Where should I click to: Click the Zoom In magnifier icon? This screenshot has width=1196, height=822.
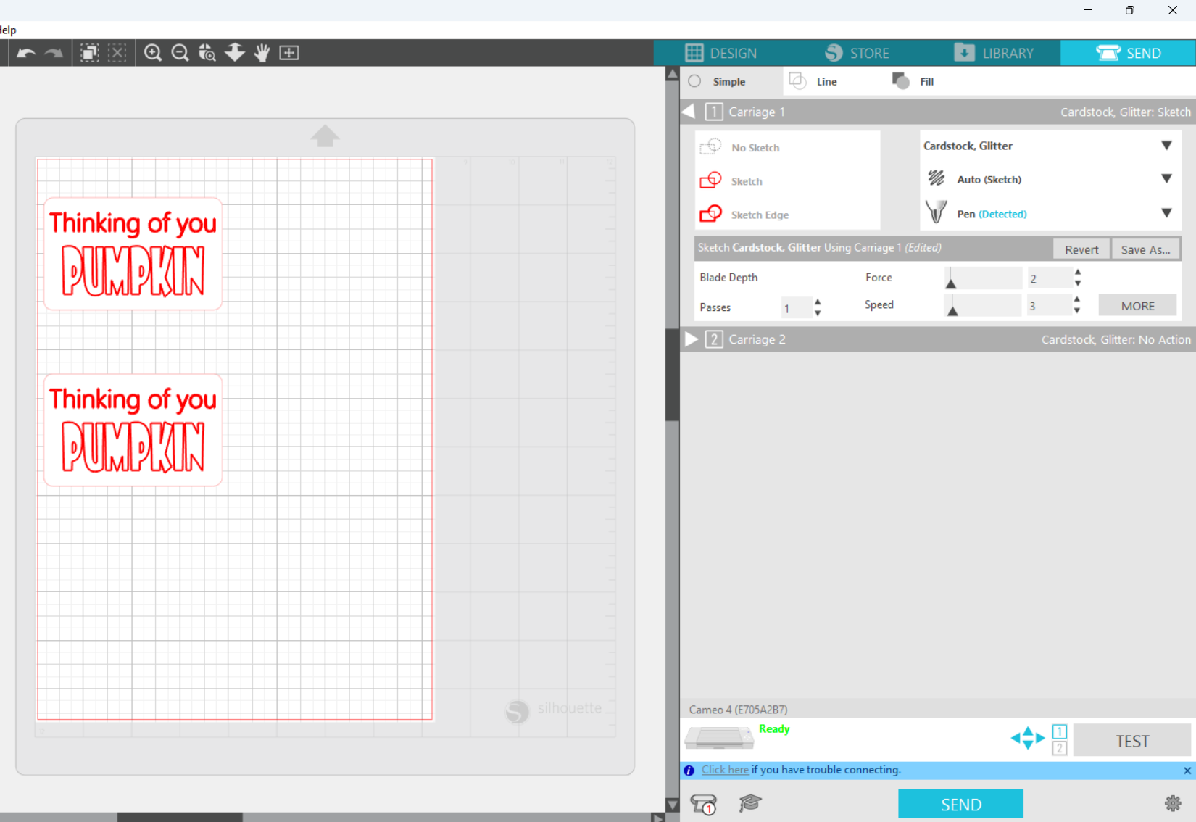(x=152, y=53)
